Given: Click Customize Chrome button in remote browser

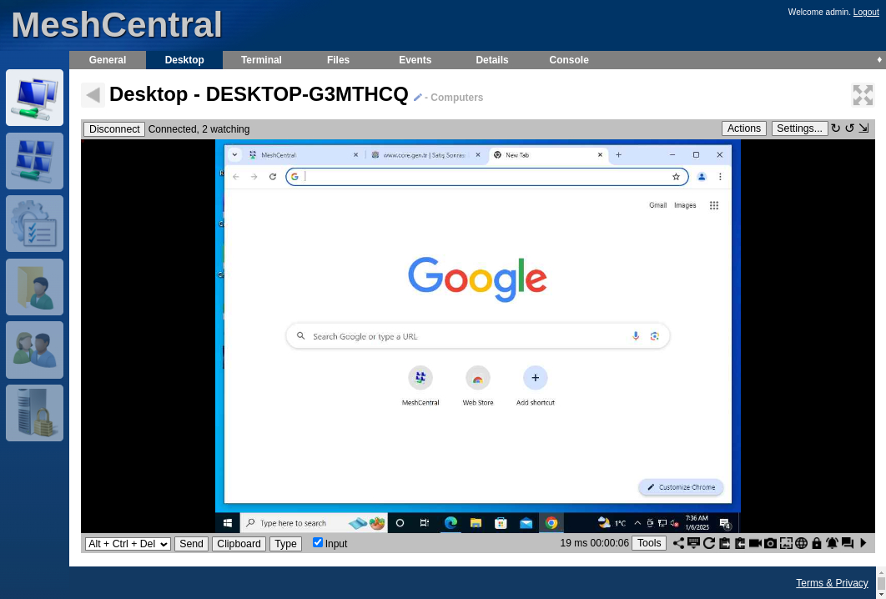Looking at the screenshot, I should tap(681, 487).
